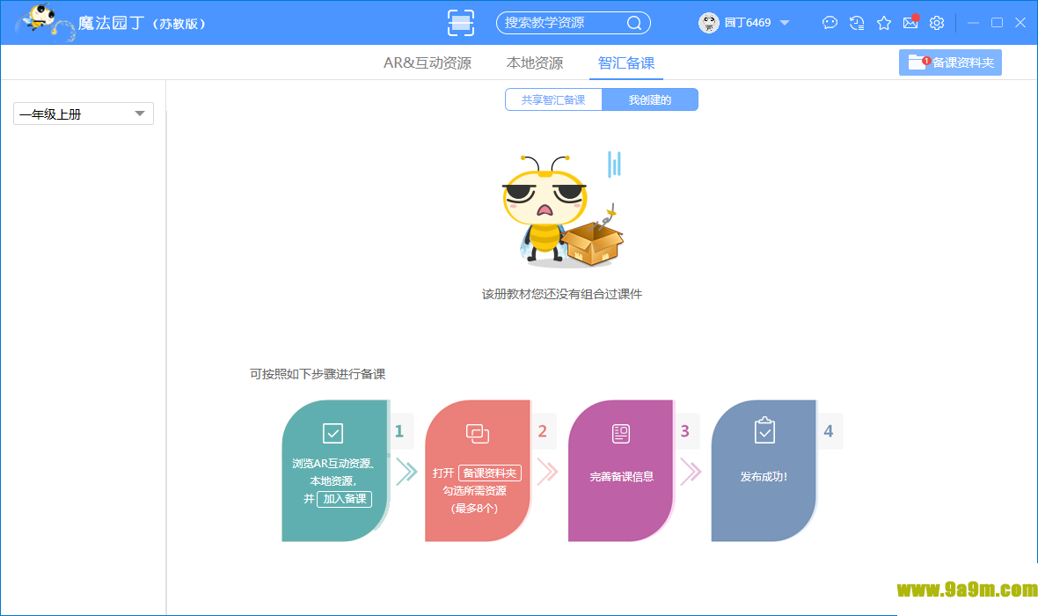1038x616 pixels.
Task: Click the scan icon beside the search box
Action: (460, 23)
